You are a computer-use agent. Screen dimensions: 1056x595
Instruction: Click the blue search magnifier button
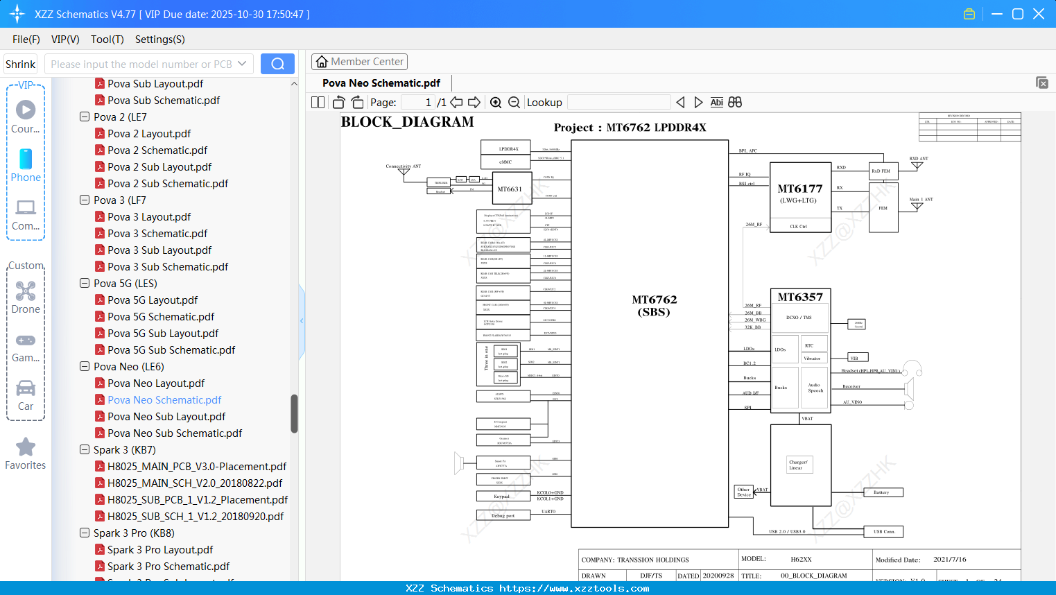click(x=277, y=63)
